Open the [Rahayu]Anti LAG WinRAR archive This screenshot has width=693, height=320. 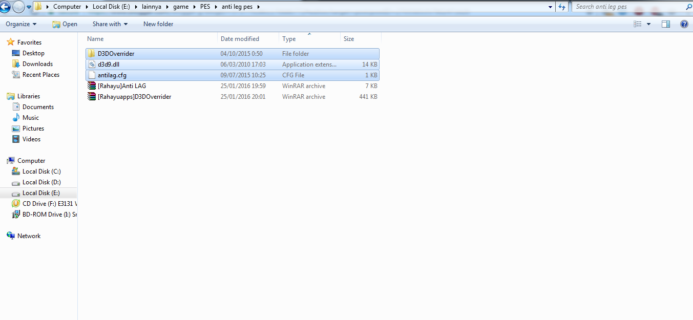point(122,86)
